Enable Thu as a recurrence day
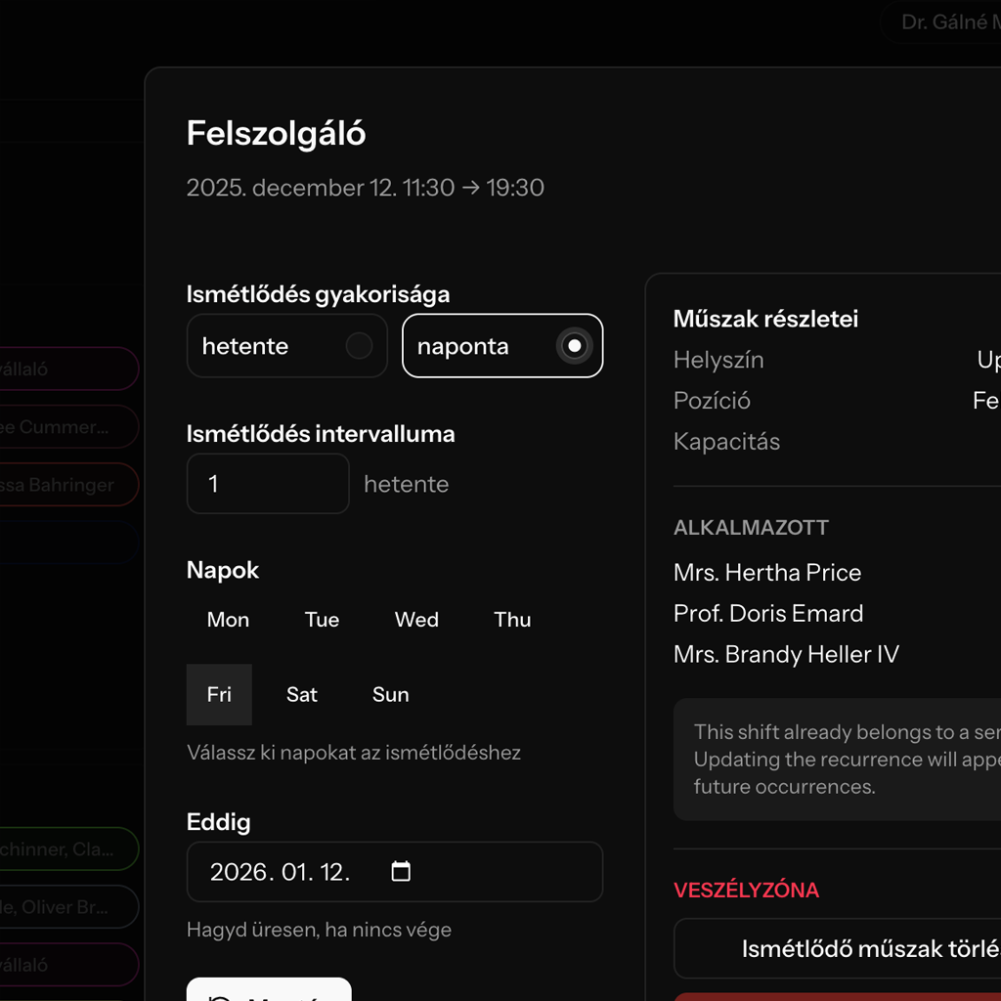Screen dimensions: 1001x1001 (512, 620)
